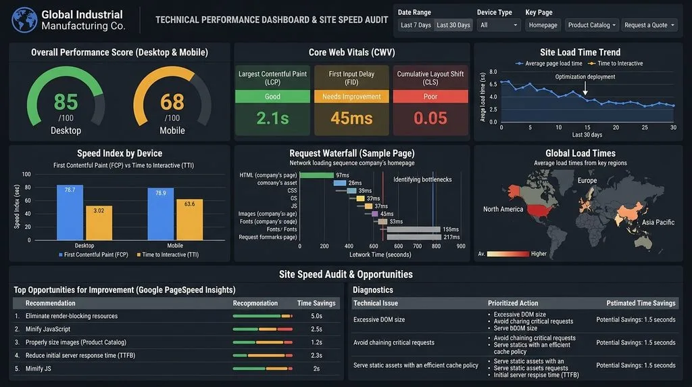Click the Mobile TTI bar labeled 63.6

coord(190,220)
